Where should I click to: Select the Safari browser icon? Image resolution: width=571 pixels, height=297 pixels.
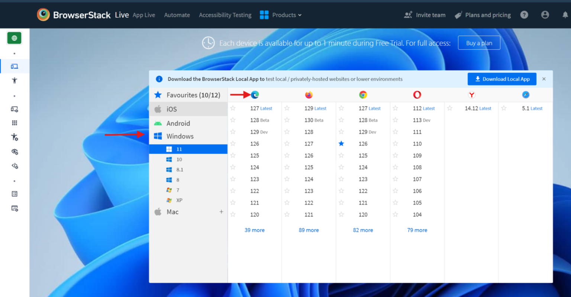(526, 95)
